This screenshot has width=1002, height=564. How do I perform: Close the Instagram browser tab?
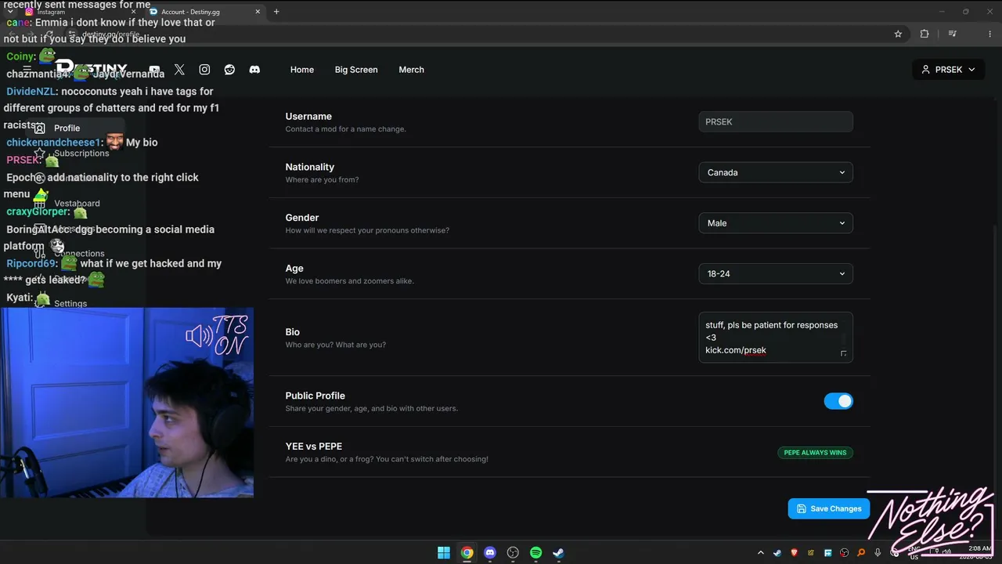133,12
